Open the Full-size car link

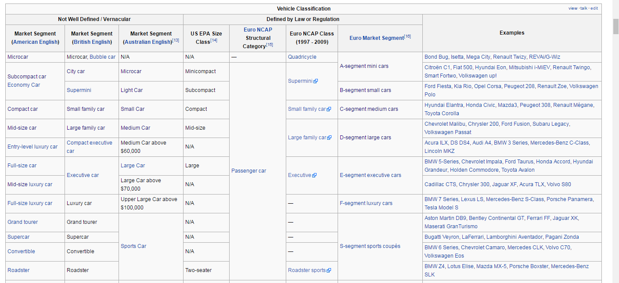click(x=22, y=166)
